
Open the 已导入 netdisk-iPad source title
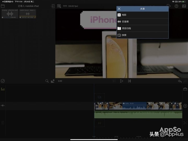pos(28,6)
